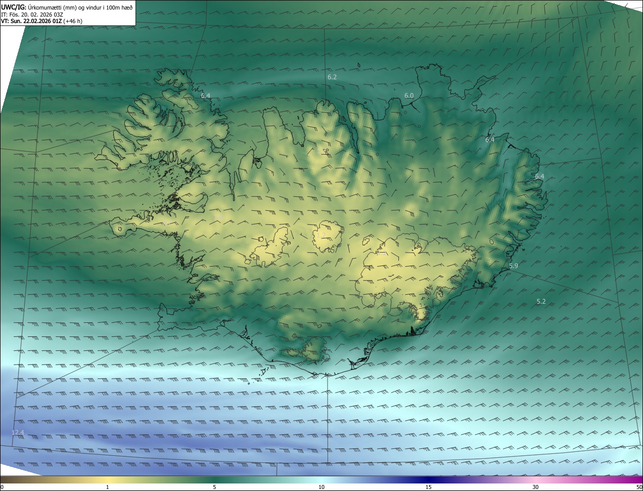Image resolution: width=643 pixels, height=491 pixels.
Task: Click the colour scale tick labelled 10
Action: coord(321,487)
